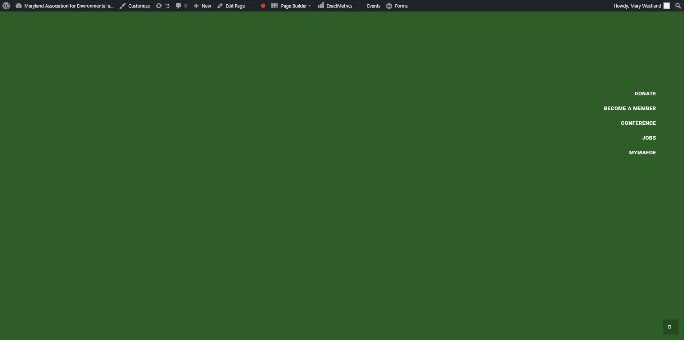Viewport: 690px width, 340px height.
Task: Open the Become a Member link
Action: [630, 108]
